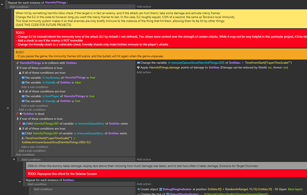Add action below the Apply damage action
Viewport: 307px width, 195px height.
coord(144,72)
